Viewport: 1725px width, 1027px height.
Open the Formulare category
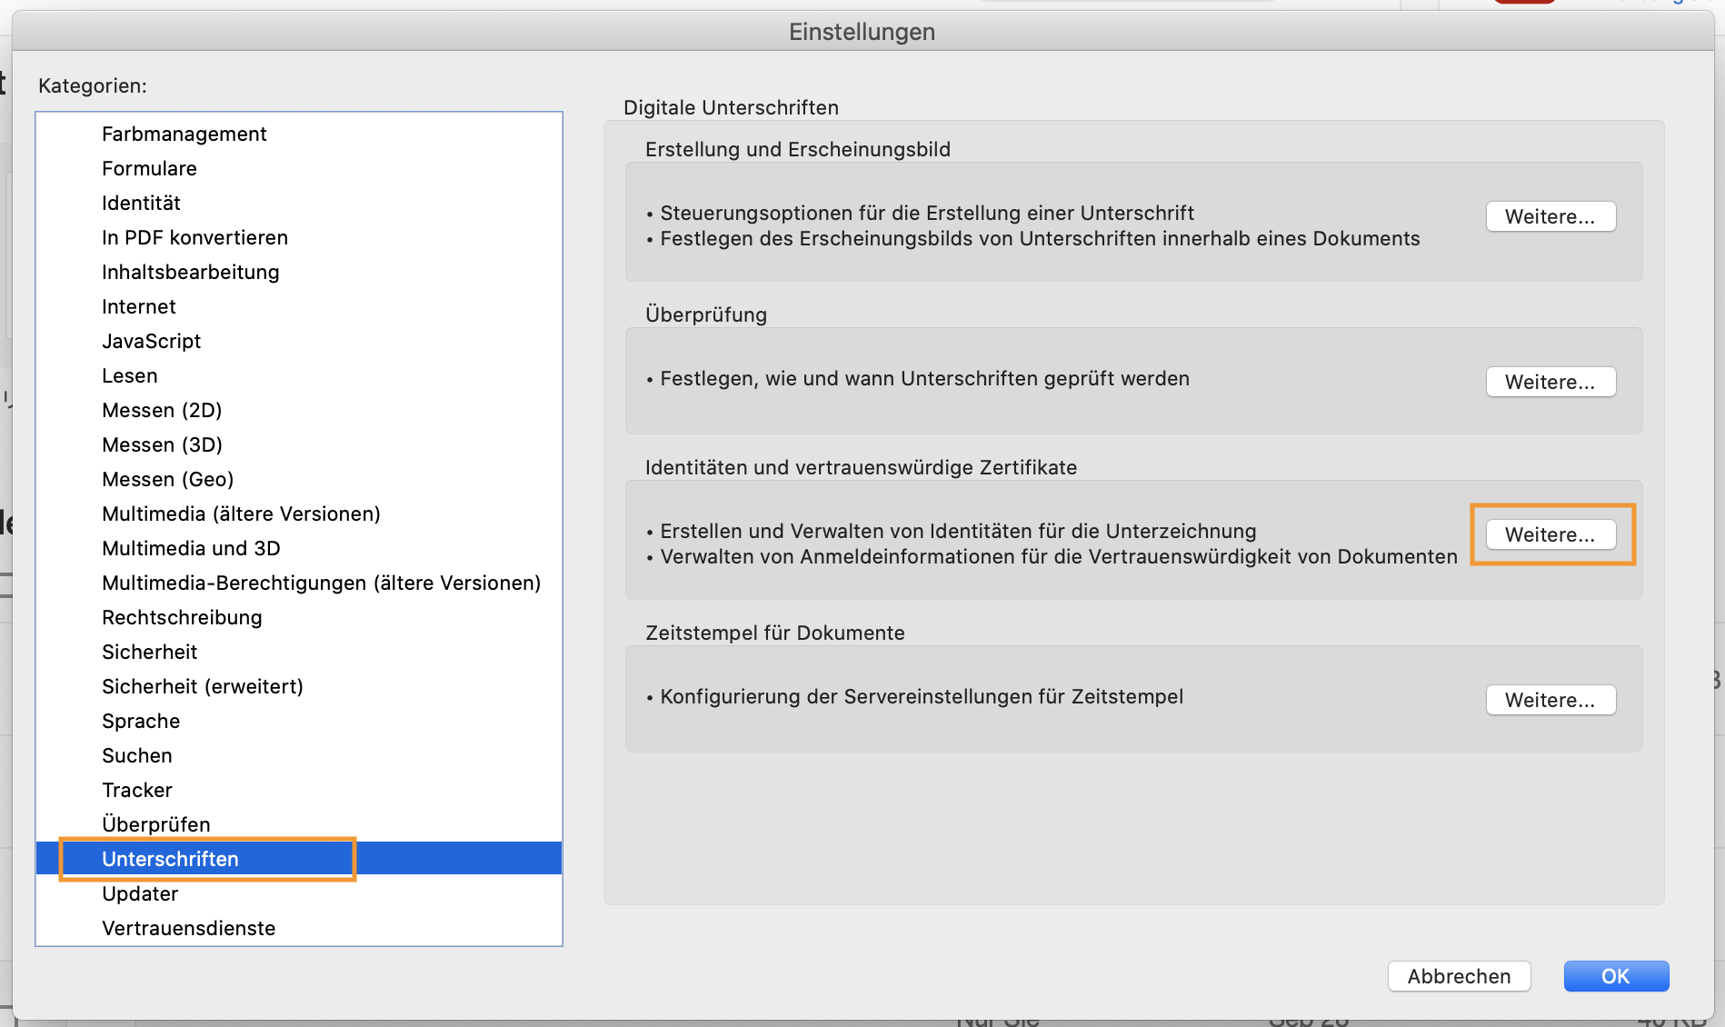pos(299,168)
